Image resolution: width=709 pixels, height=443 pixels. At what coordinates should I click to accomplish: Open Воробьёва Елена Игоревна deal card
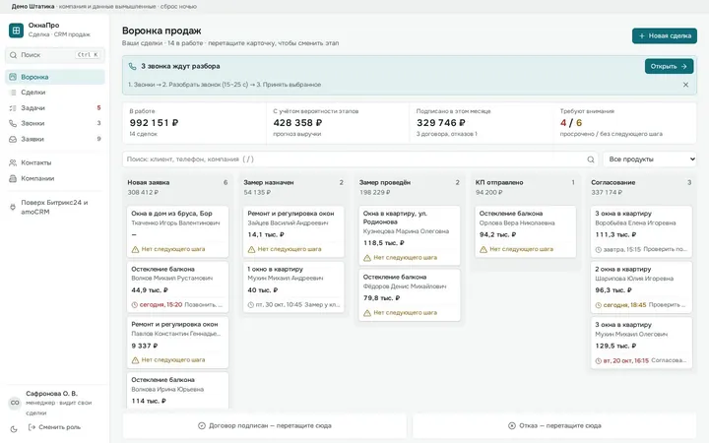click(x=641, y=231)
